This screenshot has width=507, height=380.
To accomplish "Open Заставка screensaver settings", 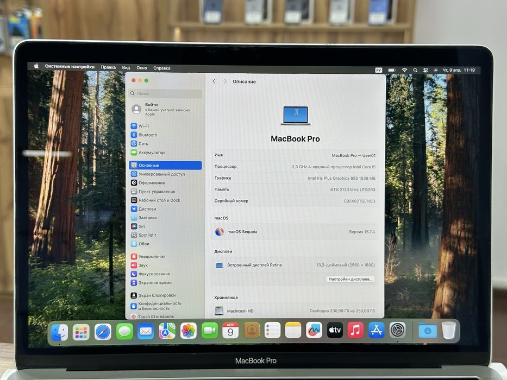I will pos(165,218).
